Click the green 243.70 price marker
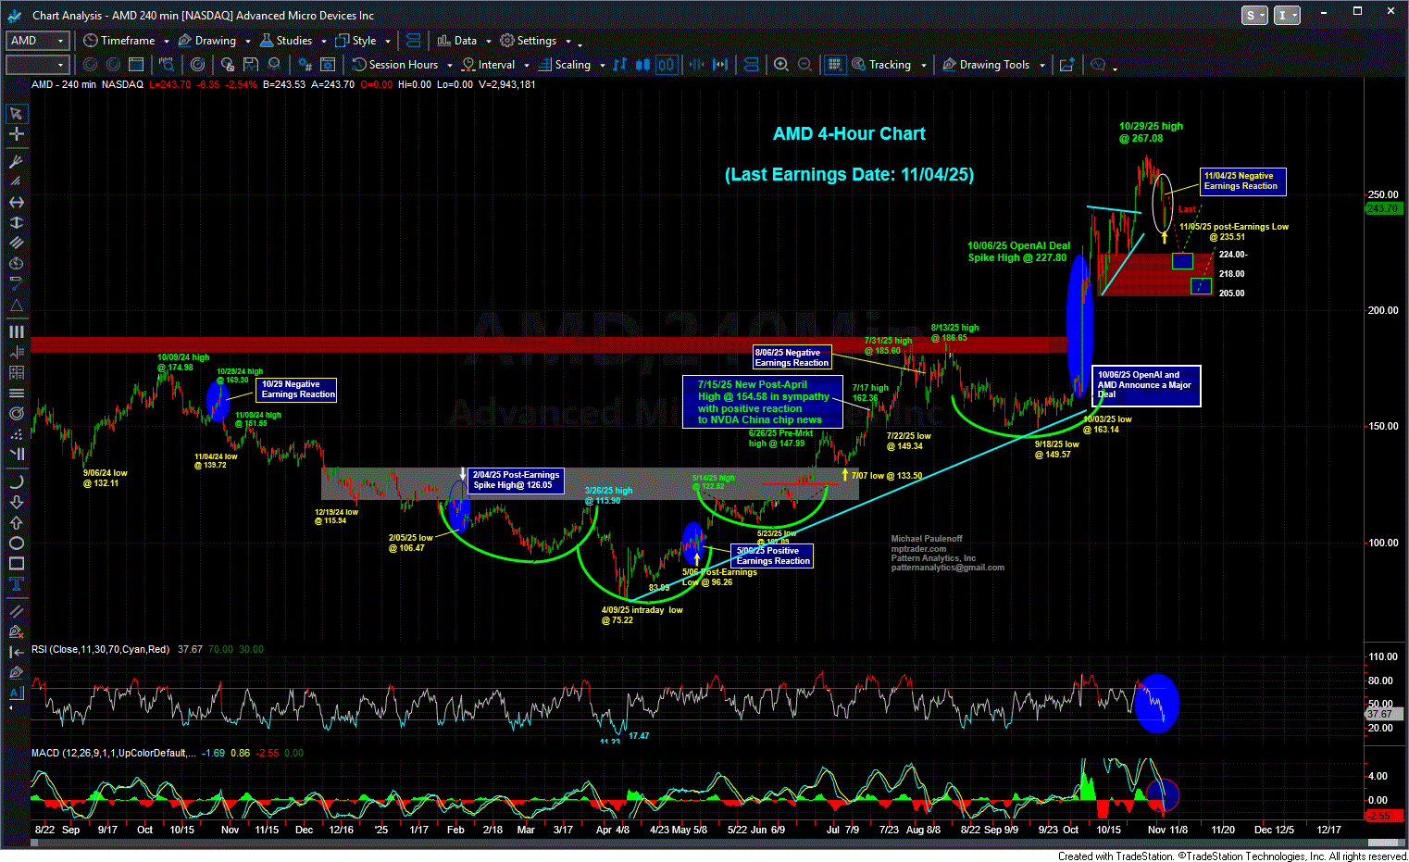Screen dimensions: 1409x862 click(x=1382, y=208)
